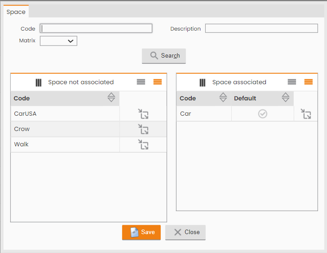Select gray list view in Space associated

292,82
